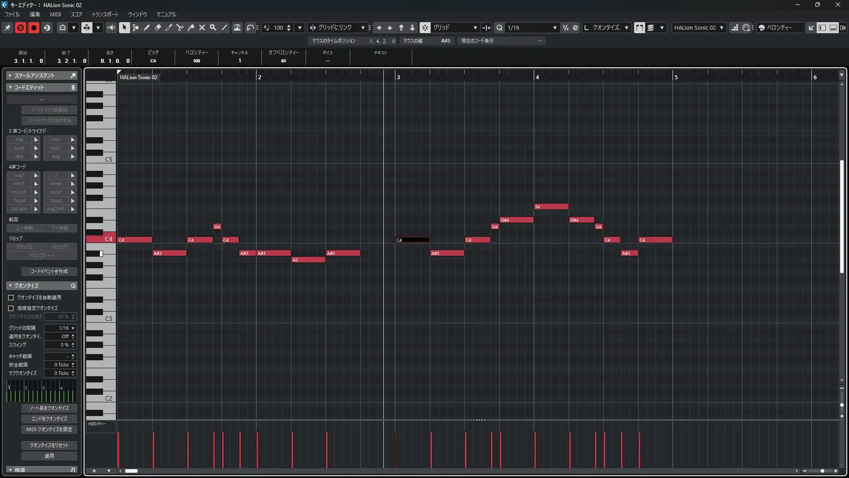Select the Split scissors tool
The image size is (849, 478).
[180, 28]
